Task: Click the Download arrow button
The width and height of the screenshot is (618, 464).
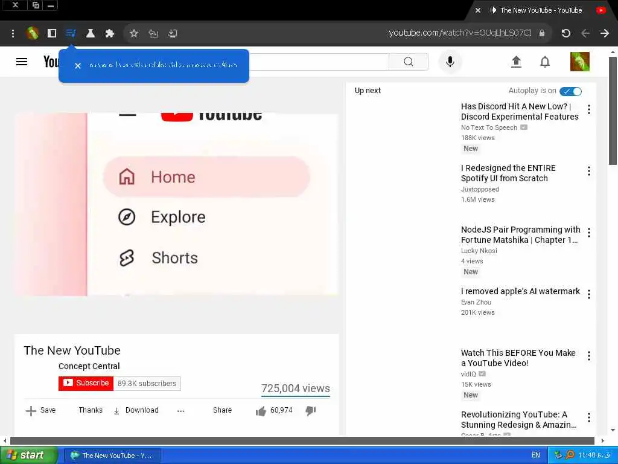Action: (136, 410)
